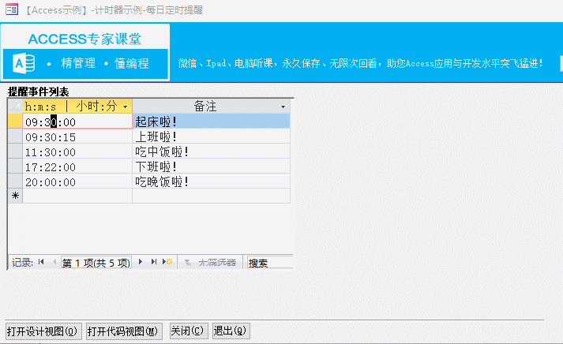Image resolution: width=563 pixels, height=344 pixels.
Task: Click empty time cell in new record row
Action: click(x=77, y=196)
